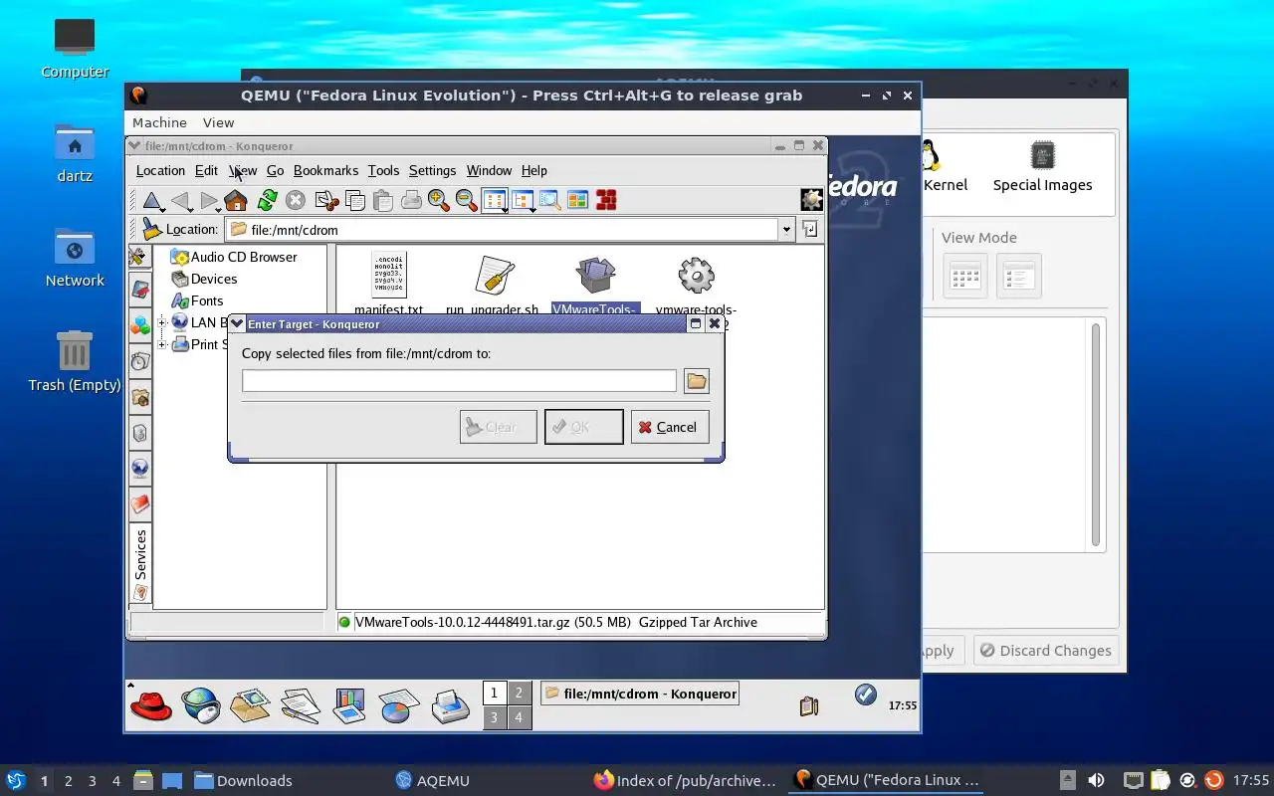Image resolution: width=1274 pixels, height=796 pixels.
Task: Launch the web browser globe icon in the Fedora panel
Action: (201, 706)
